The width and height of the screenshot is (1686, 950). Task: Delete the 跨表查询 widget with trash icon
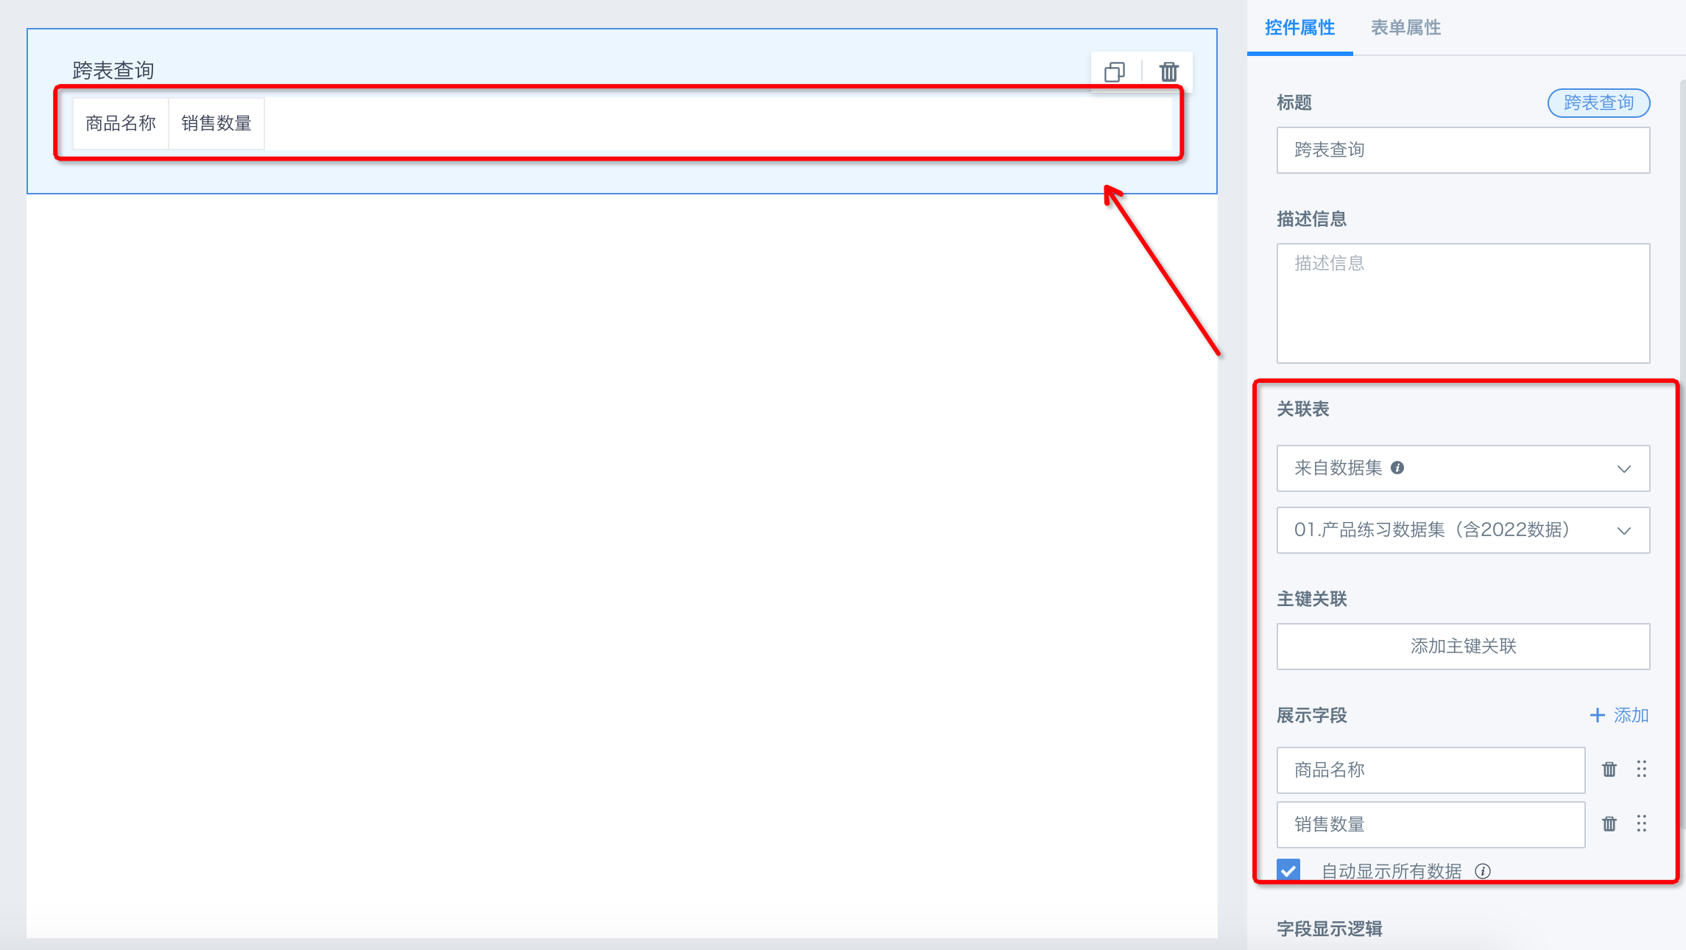click(x=1169, y=71)
